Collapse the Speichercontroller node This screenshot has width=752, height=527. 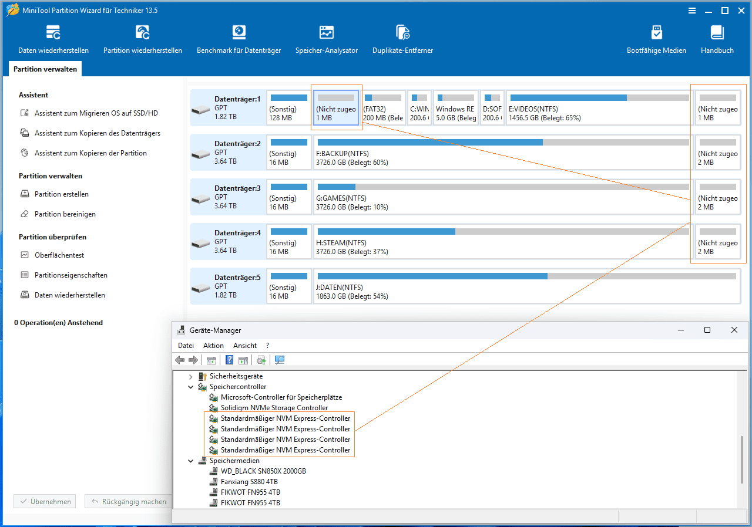[191, 387]
